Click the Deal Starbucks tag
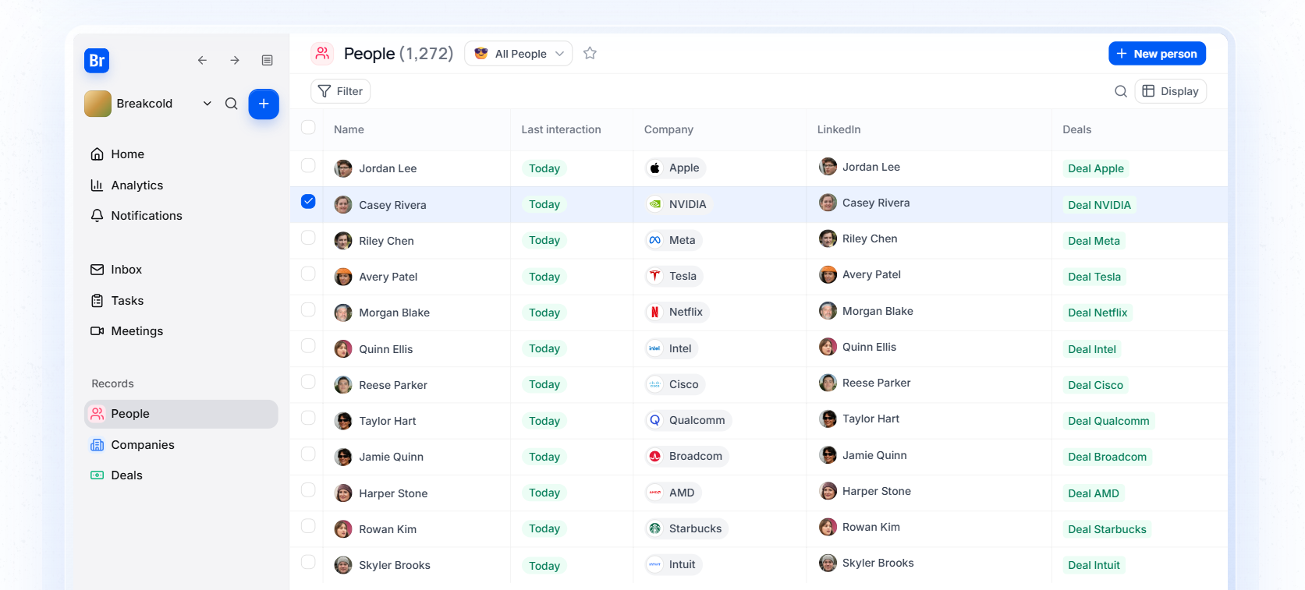The width and height of the screenshot is (1305, 590). pyautogui.click(x=1107, y=529)
